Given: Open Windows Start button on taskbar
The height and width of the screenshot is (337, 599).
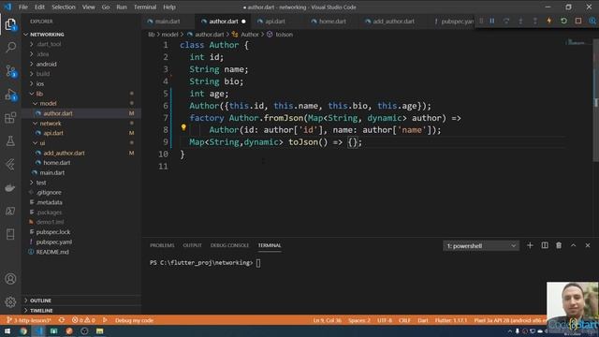Looking at the screenshot, I should pos(7,330).
